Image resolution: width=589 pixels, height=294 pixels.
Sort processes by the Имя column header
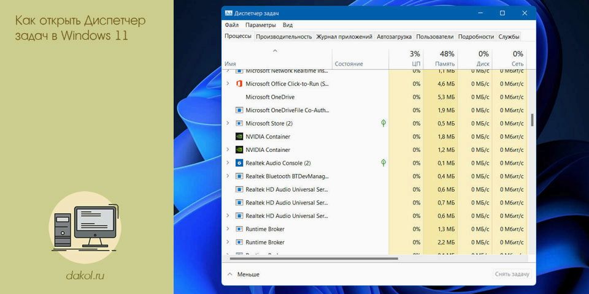click(277, 58)
